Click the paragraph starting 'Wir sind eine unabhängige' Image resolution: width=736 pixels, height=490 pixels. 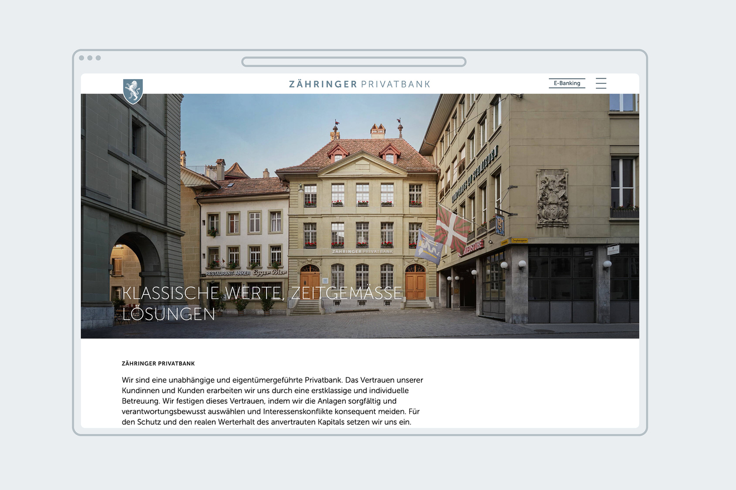(x=273, y=401)
